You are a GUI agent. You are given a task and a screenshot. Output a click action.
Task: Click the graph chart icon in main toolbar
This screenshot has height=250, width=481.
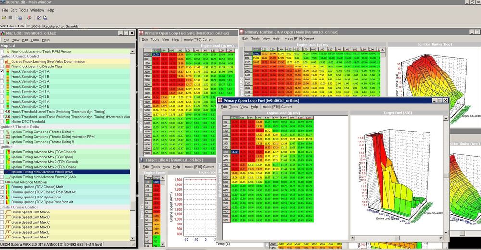click(38, 18)
